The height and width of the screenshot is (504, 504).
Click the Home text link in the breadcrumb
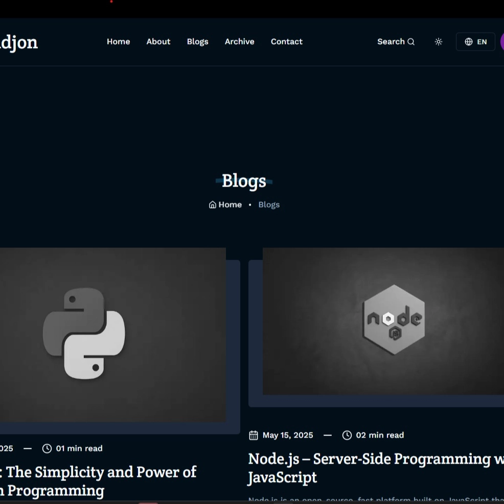(x=230, y=205)
